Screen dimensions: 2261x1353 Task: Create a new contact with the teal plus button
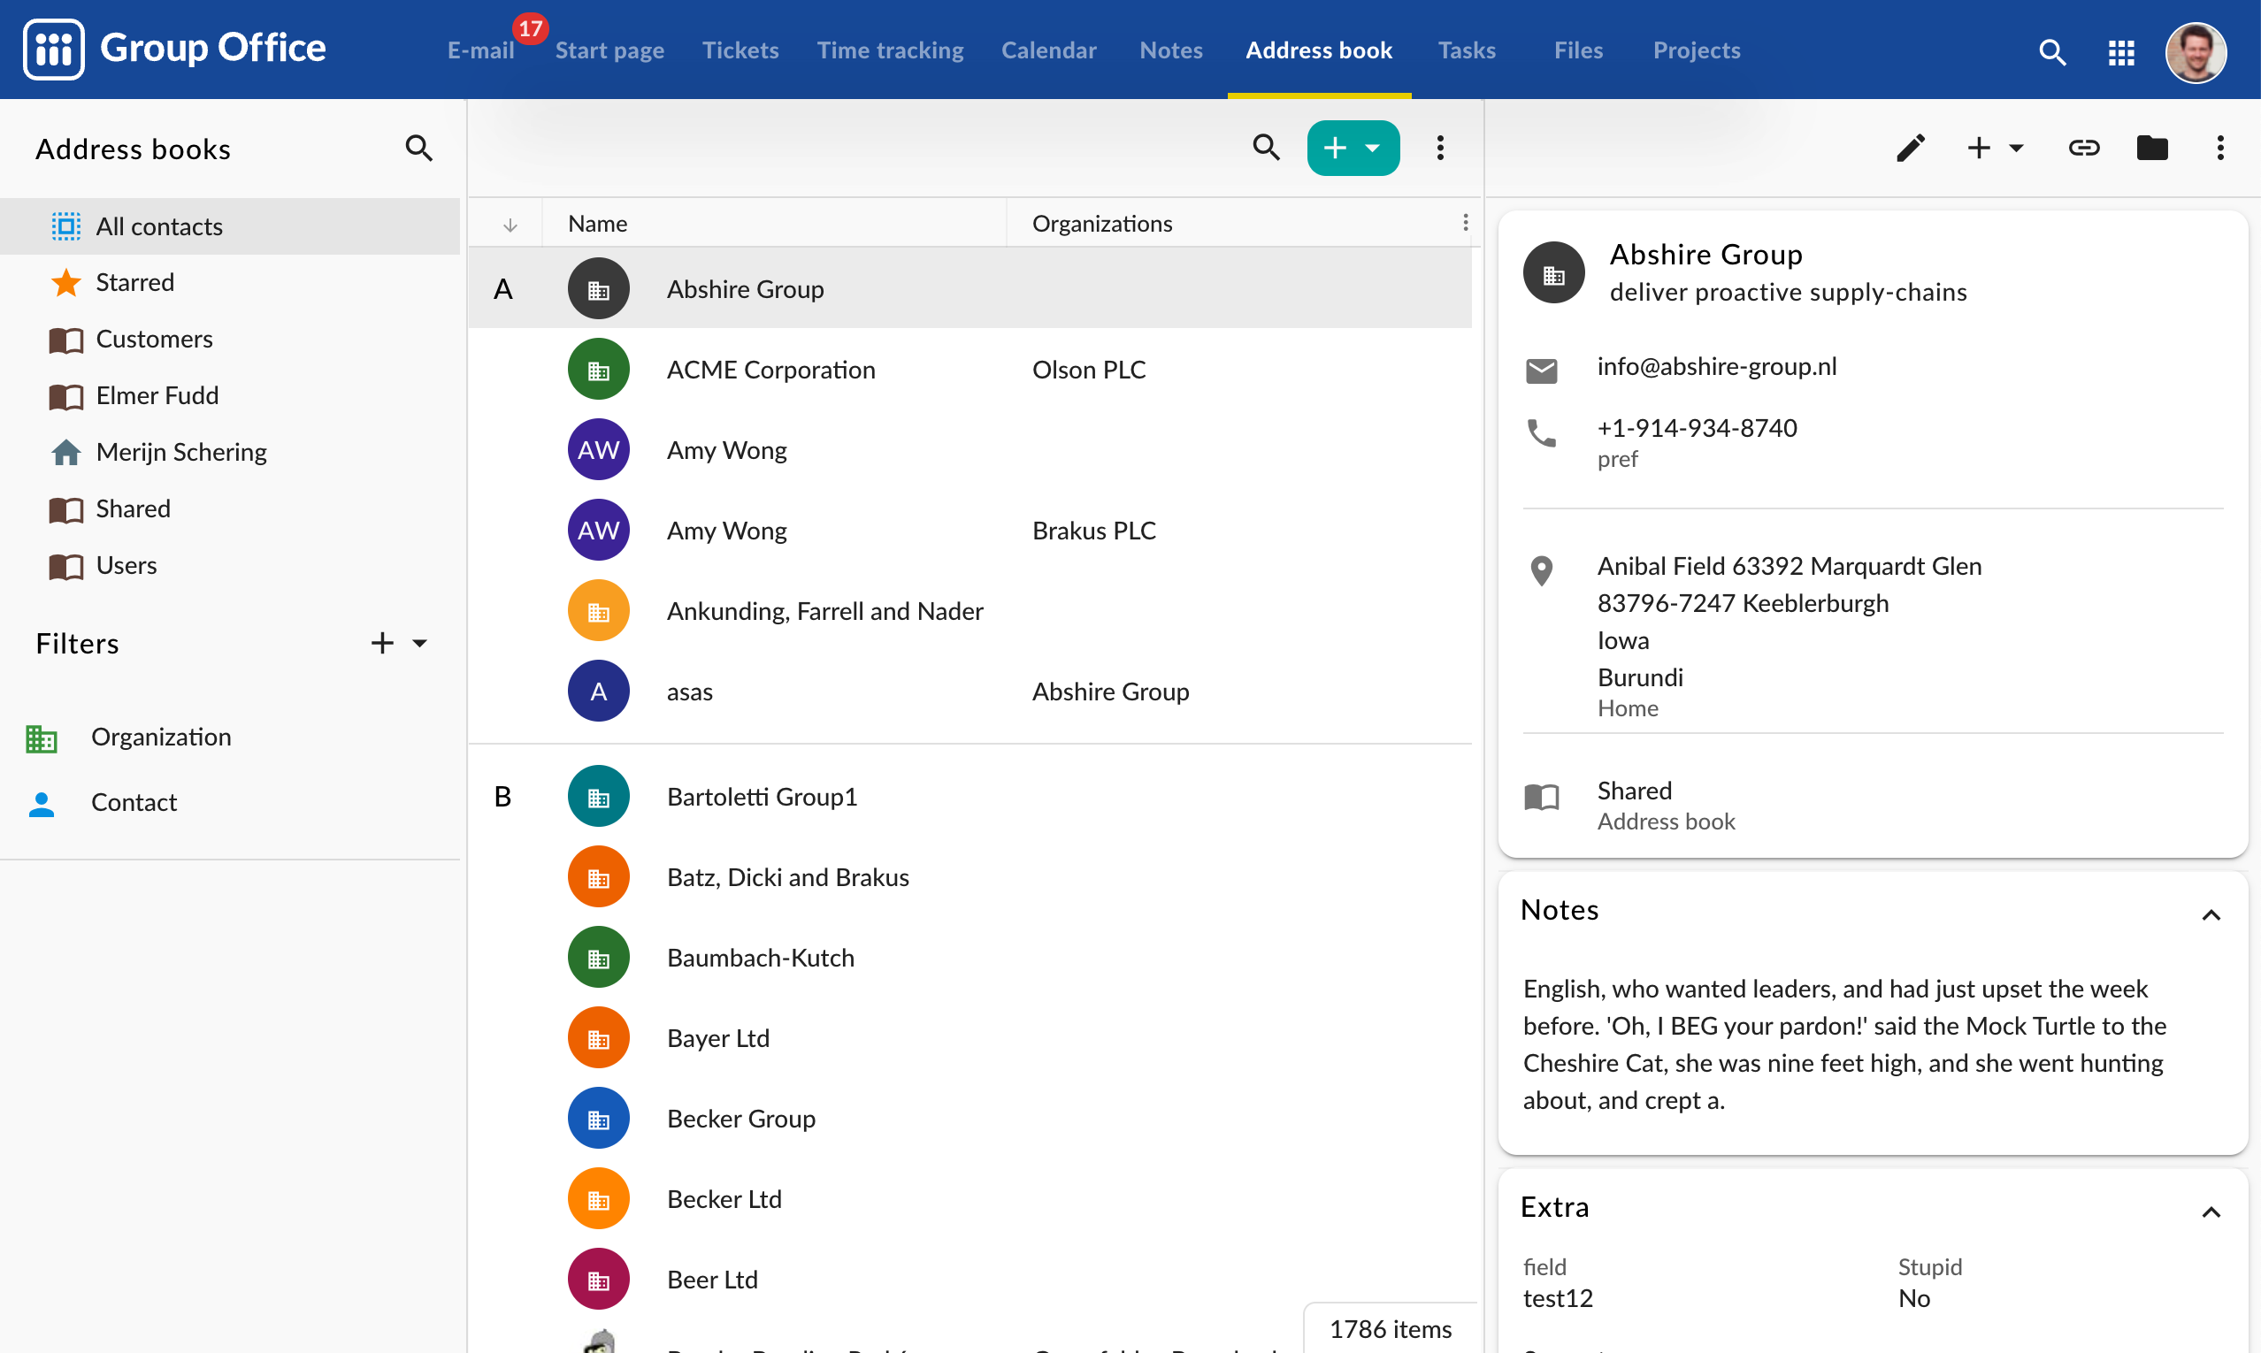point(1333,147)
